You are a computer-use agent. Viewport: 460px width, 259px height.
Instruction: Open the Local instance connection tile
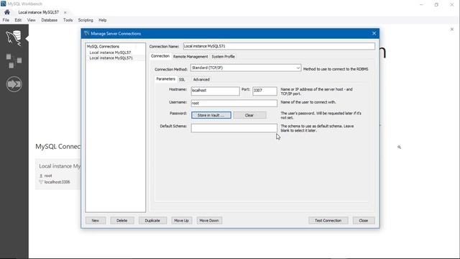point(58,174)
